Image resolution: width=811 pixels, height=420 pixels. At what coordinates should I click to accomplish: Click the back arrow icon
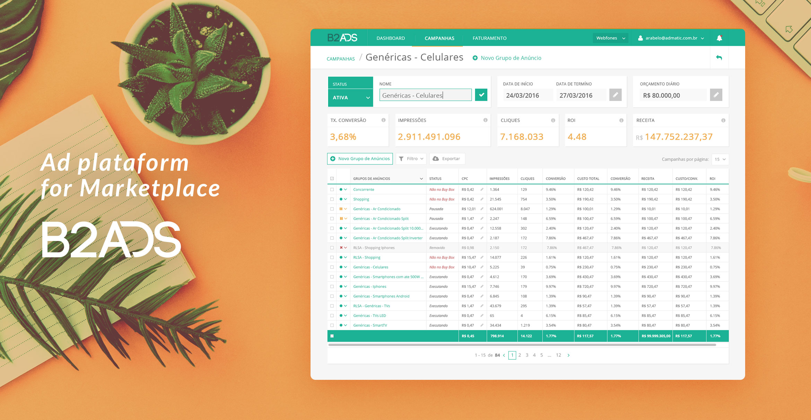pyautogui.click(x=719, y=57)
